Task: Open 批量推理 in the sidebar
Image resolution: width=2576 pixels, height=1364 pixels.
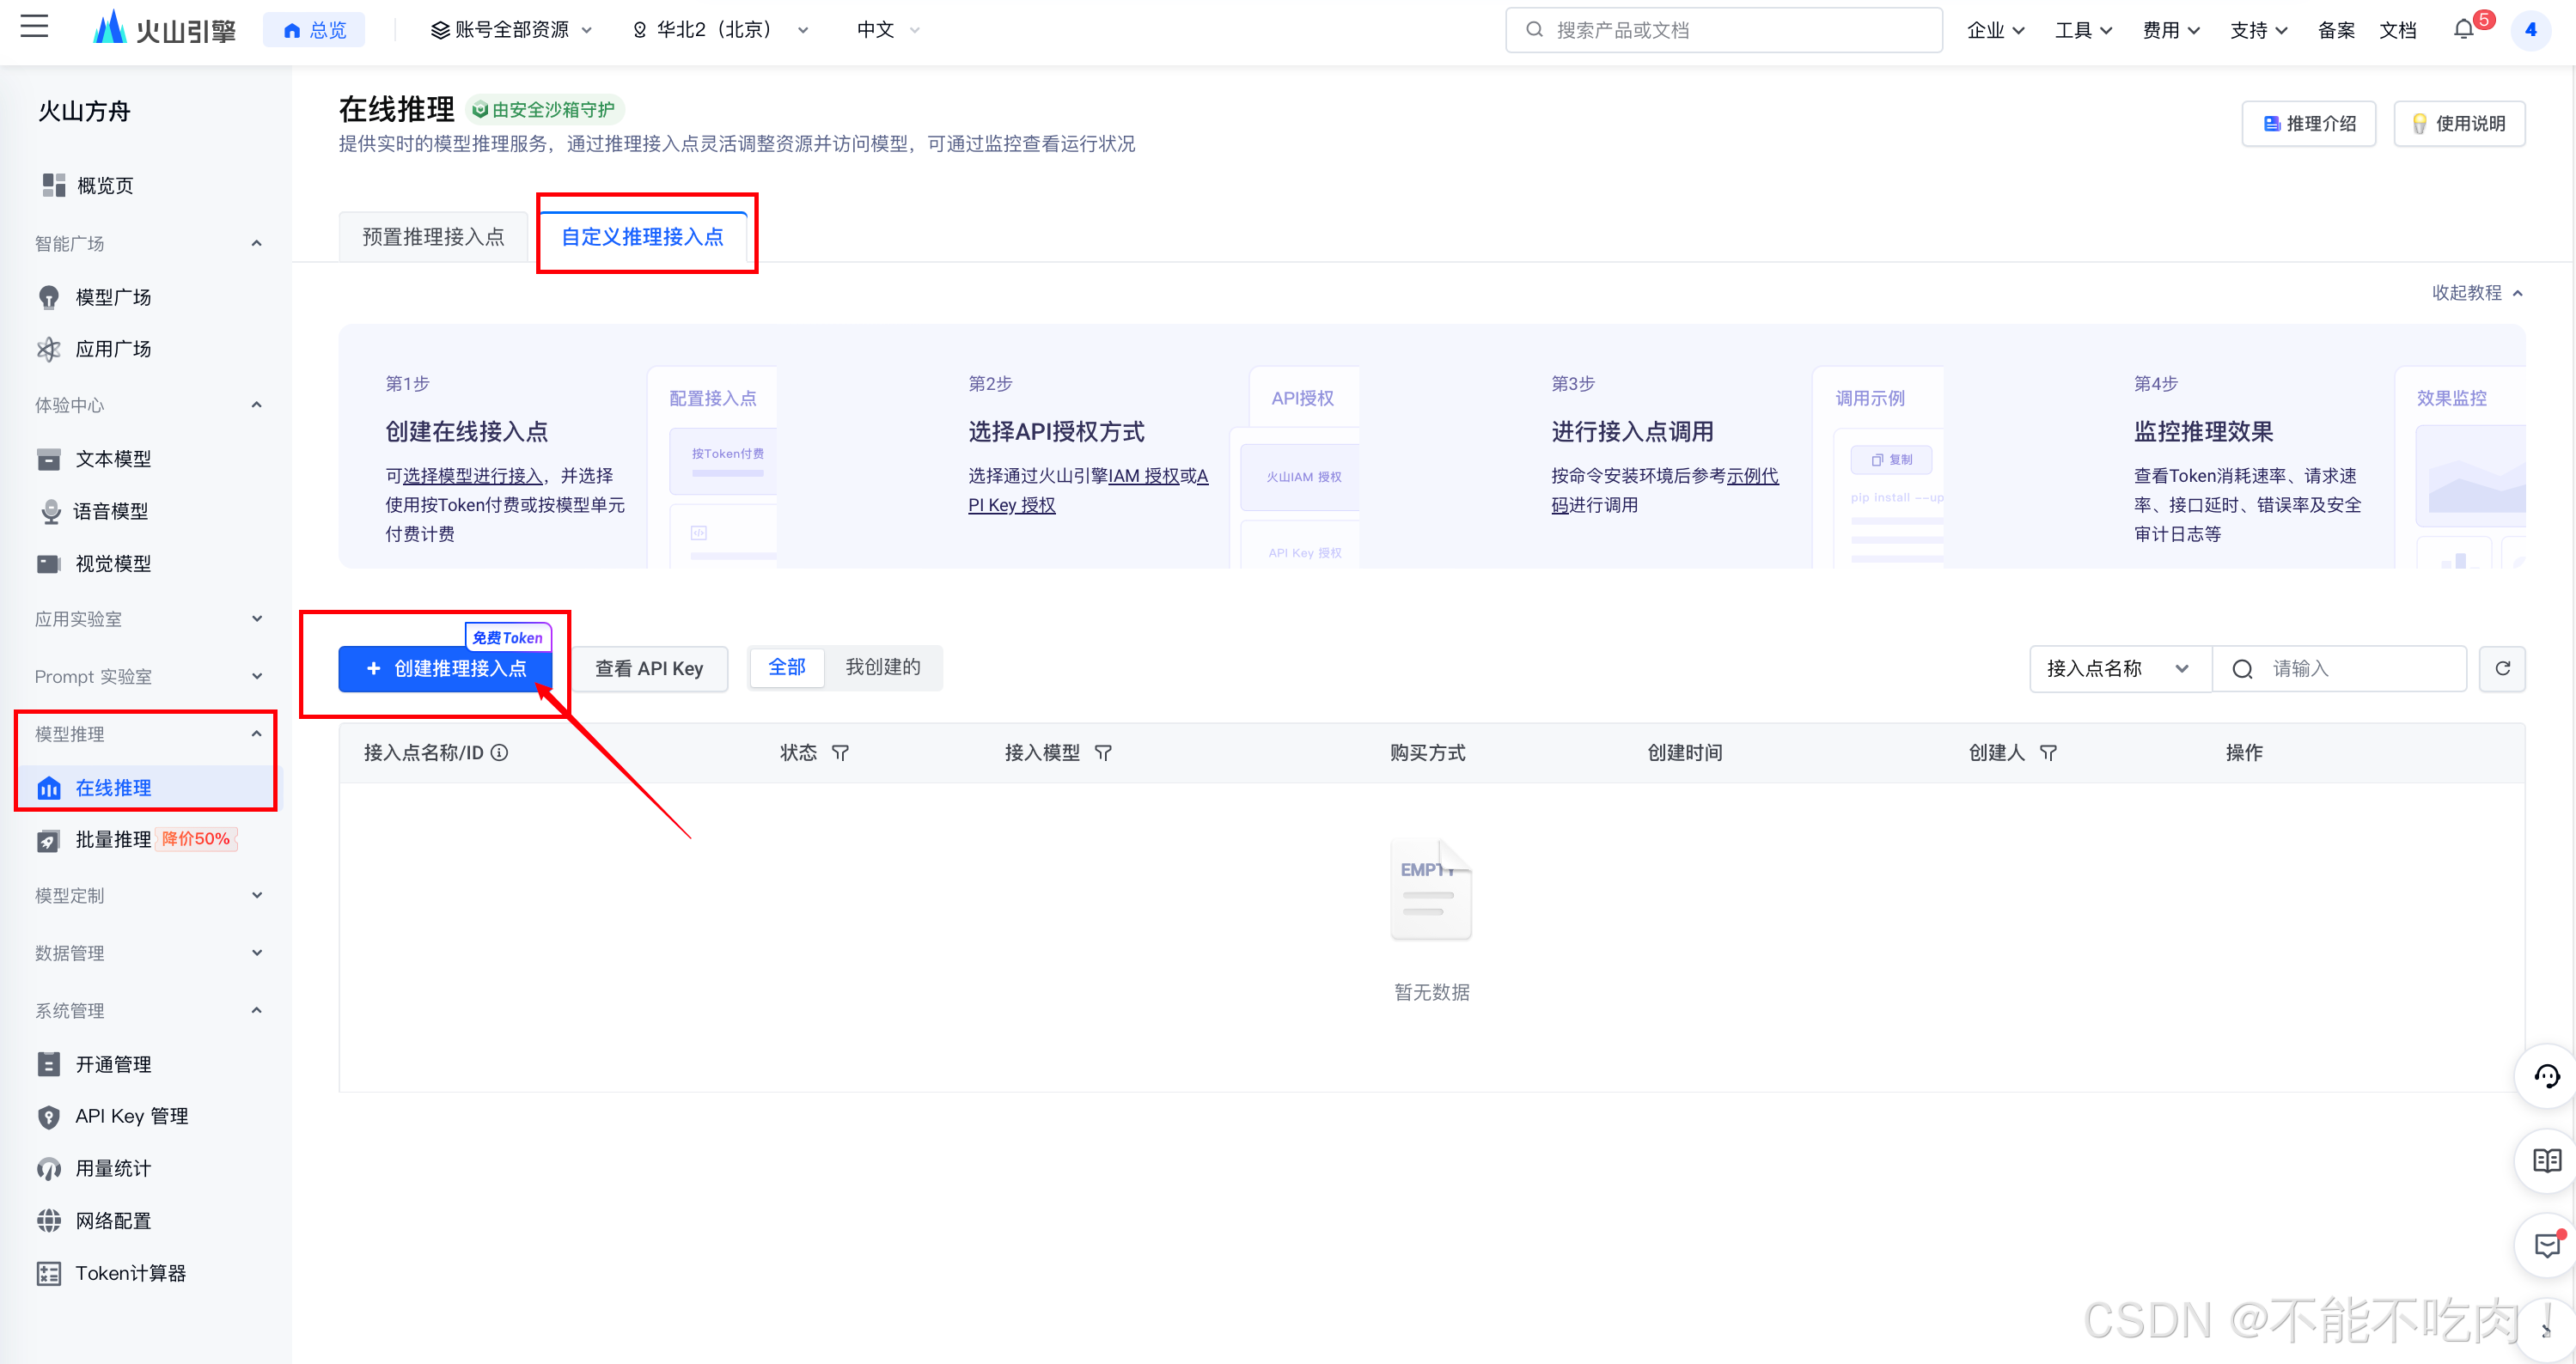Action: pos(113,839)
